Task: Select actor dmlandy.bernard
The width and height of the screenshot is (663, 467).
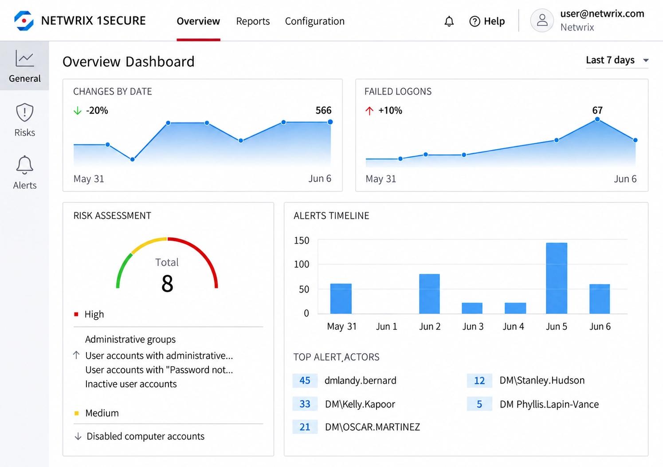Action: pyautogui.click(x=361, y=380)
